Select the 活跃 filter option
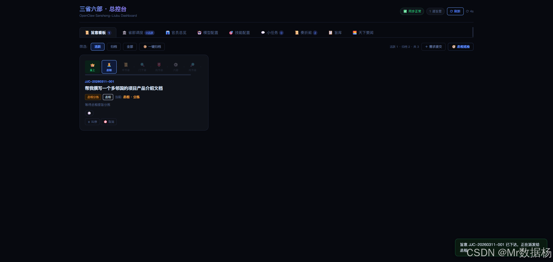 coord(97,47)
